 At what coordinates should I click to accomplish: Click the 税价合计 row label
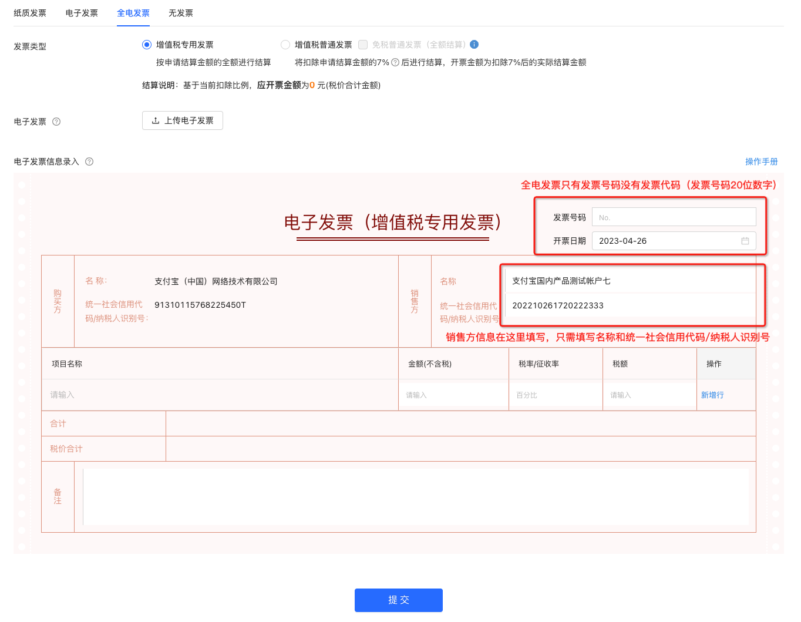point(66,449)
